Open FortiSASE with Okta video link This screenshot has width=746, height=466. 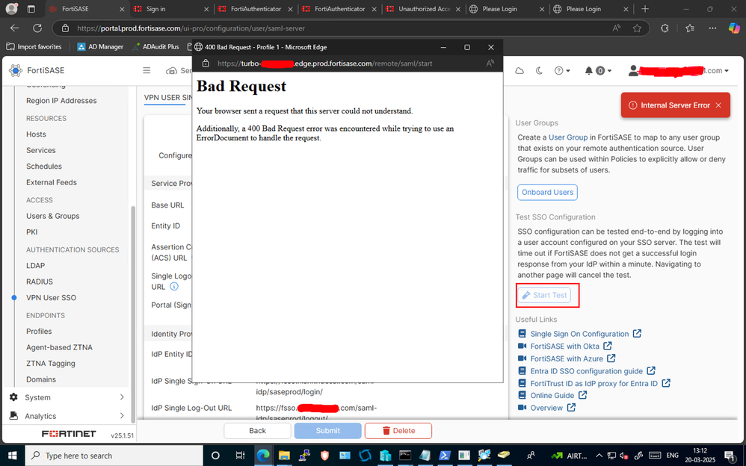pos(565,347)
